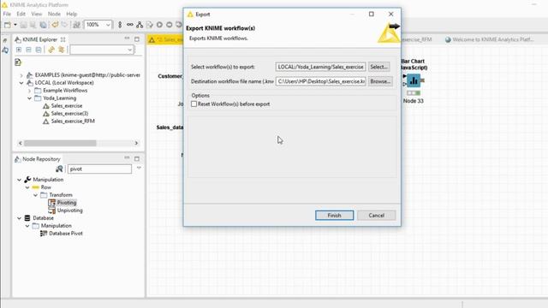The height and width of the screenshot is (308, 548).
Task: Click the destination workflow file name field
Action: tap(321, 81)
